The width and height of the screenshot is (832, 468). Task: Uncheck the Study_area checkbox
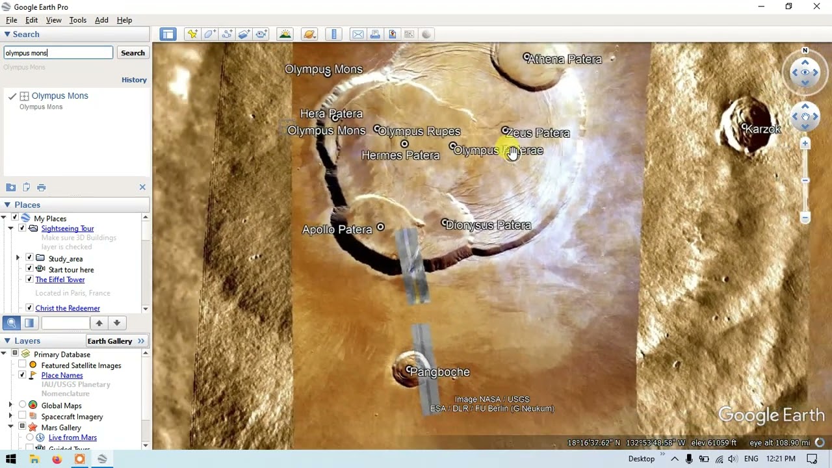coord(29,258)
